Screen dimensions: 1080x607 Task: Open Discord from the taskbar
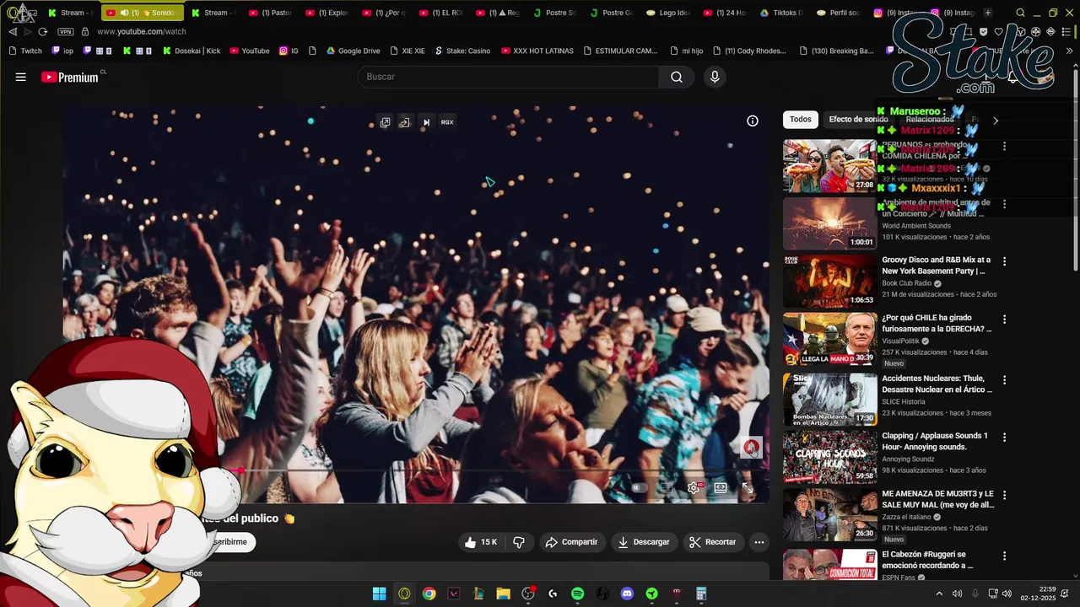point(627,594)
